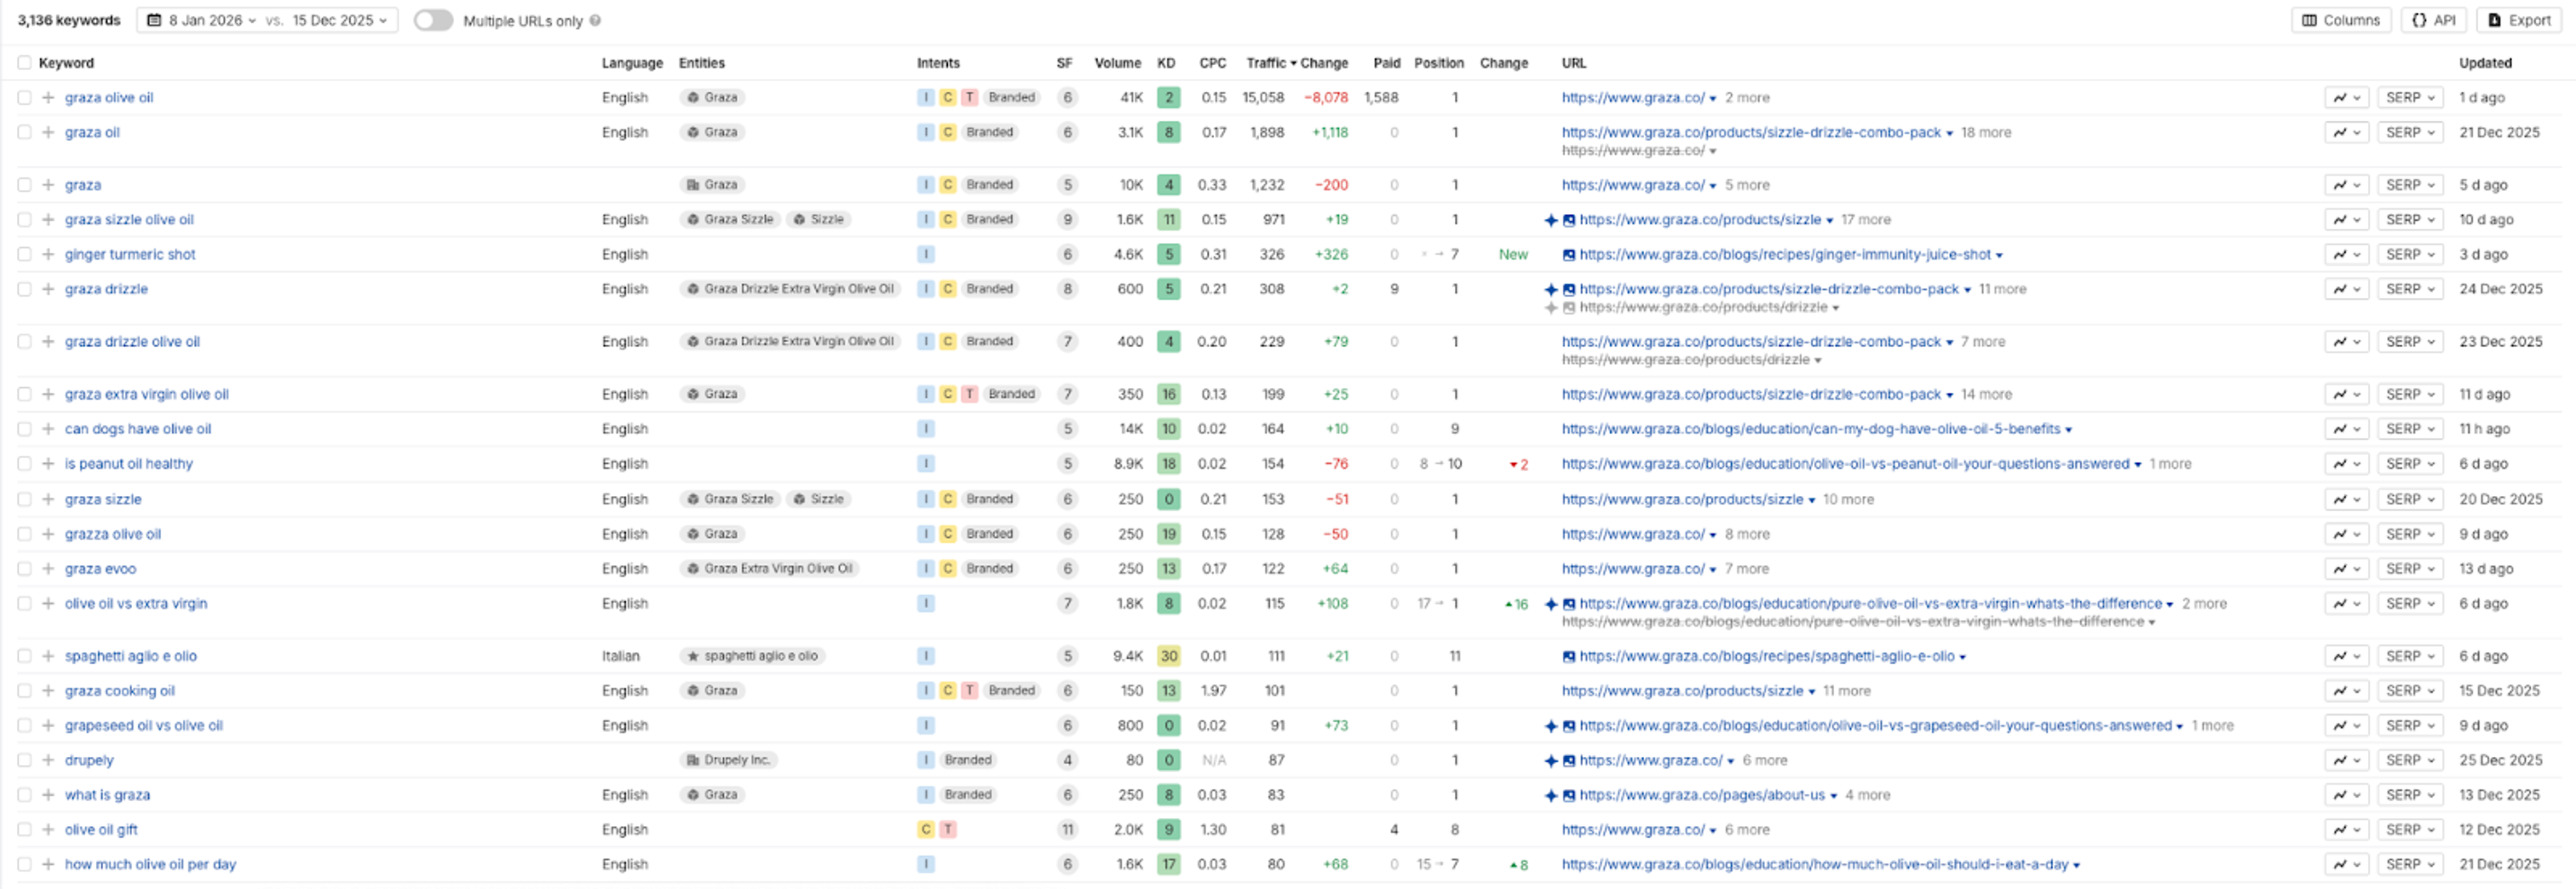
Task: Click the API button
Action: coord(2433,21)
